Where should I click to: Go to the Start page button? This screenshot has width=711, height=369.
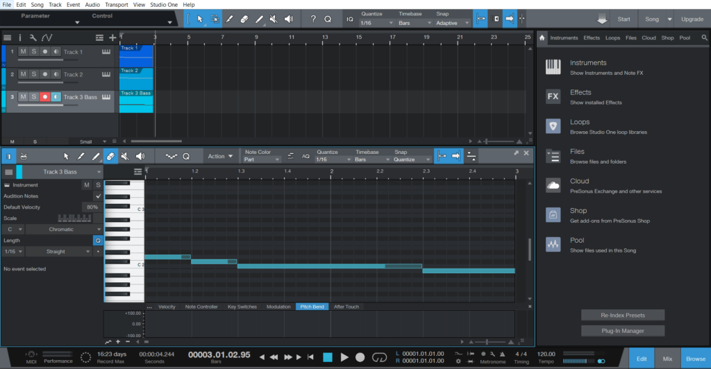coord(624,19)
